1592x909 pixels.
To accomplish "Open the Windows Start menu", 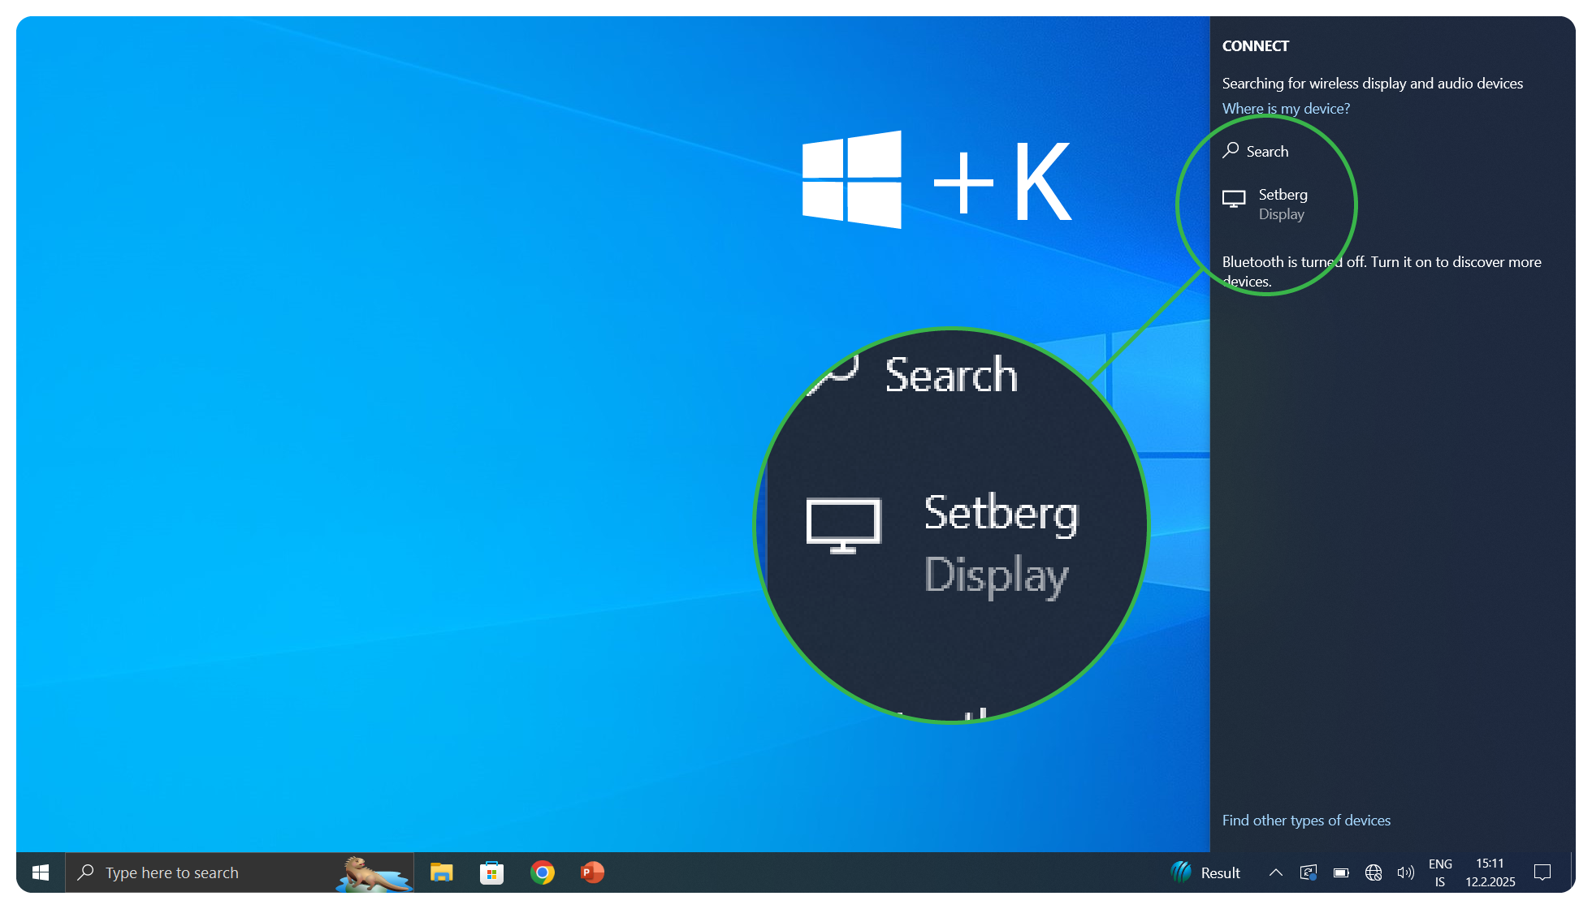I will pos(41,872).
